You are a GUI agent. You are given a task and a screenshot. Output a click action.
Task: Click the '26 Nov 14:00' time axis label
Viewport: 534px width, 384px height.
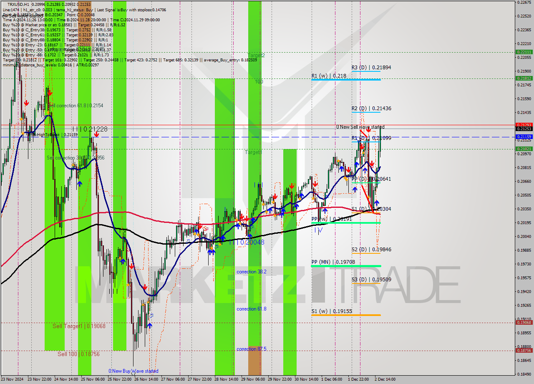[146, 379]
